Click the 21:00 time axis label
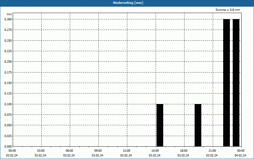Image resolution: width=254 pixels, height=159 pixels. tap(213, 151)
